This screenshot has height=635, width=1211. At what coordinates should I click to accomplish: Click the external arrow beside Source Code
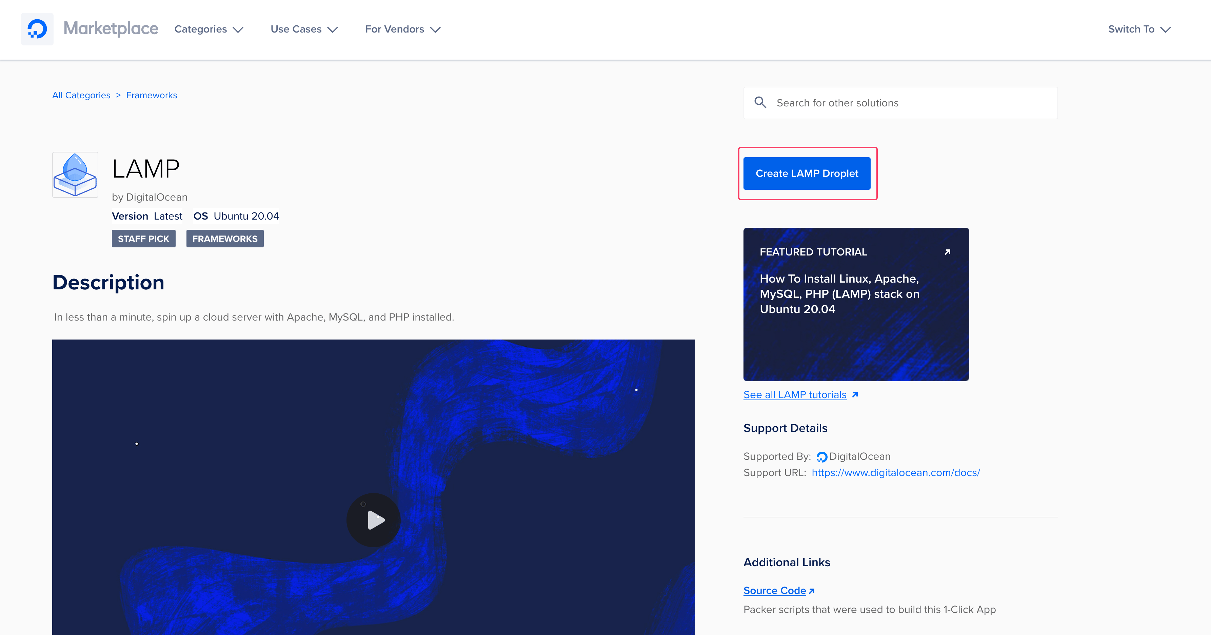pyautogui.click(x=811, y=591)
